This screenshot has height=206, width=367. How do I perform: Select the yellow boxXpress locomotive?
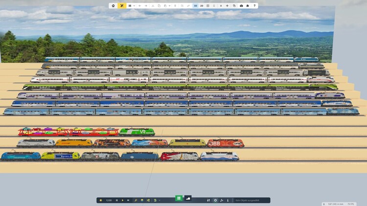tap(61, 156)
